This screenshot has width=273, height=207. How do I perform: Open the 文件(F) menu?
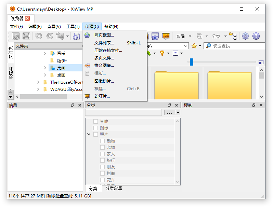pos(16,26)
